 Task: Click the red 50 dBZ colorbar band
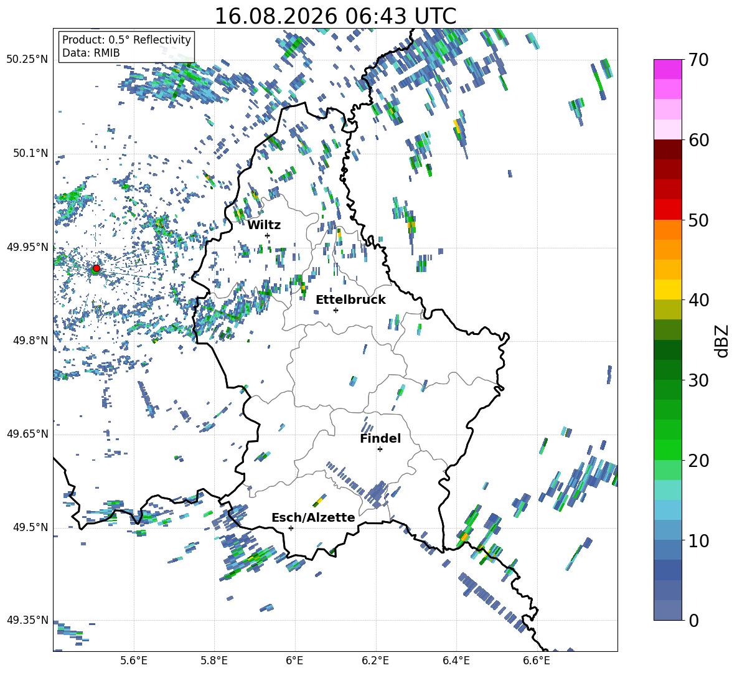click(x=667, y=210)
